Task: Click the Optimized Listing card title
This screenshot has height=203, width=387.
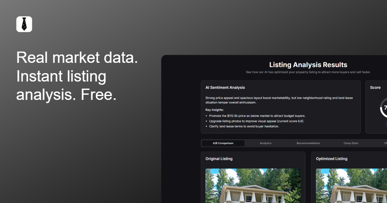Action: tap(331, 159)
